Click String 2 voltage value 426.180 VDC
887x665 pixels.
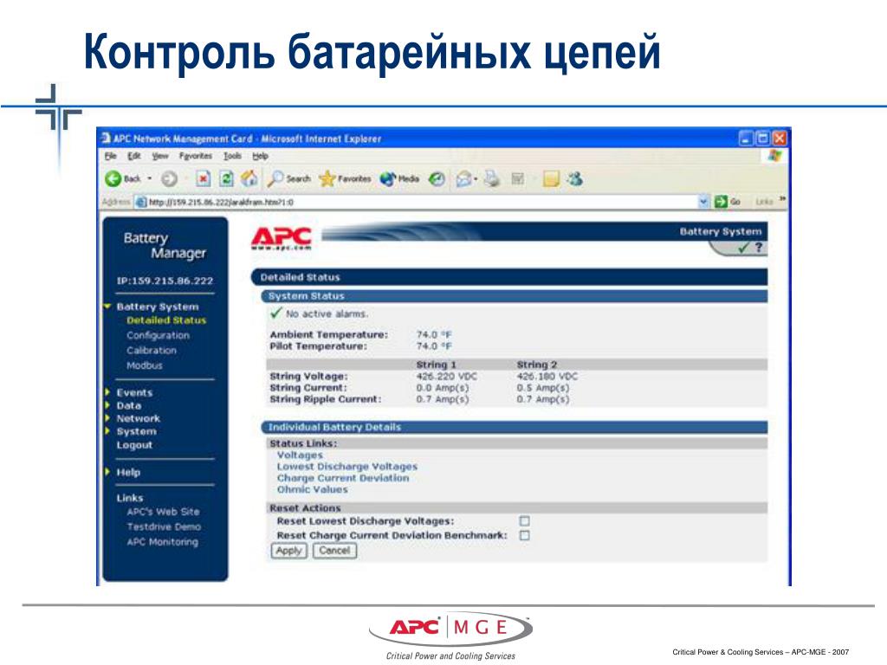point(547,376)
